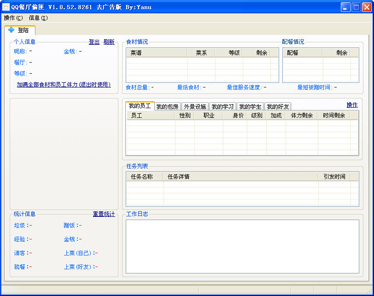Click the 体力剩余 column header
374x296 pixels.
coord(302,116)
